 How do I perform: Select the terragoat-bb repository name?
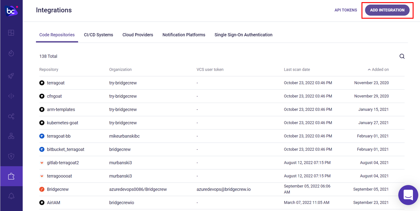coord(59,136)
